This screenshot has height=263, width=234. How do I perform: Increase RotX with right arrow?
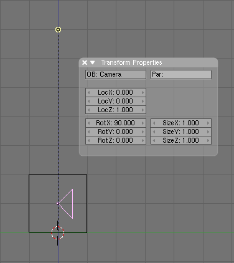coord(143,123)
